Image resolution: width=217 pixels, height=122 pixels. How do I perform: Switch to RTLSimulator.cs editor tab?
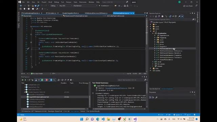(51, 13)
